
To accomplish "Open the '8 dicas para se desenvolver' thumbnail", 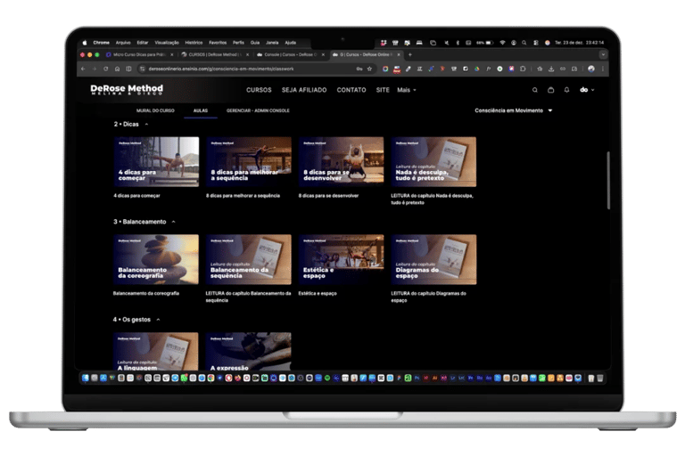I will pyautogui.click(x=342, y=162).
